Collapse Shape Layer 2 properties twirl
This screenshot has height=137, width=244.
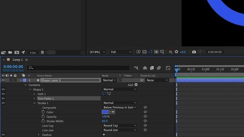[21, 80]
